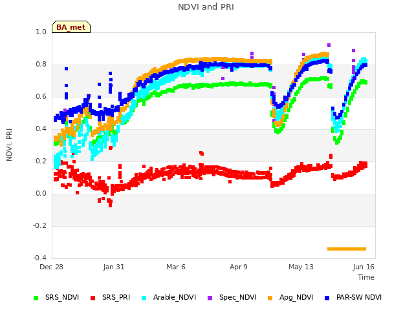Click the 0.6 y-axis tick label
This screenshot has width=414, height=310.
click(41, 96)
